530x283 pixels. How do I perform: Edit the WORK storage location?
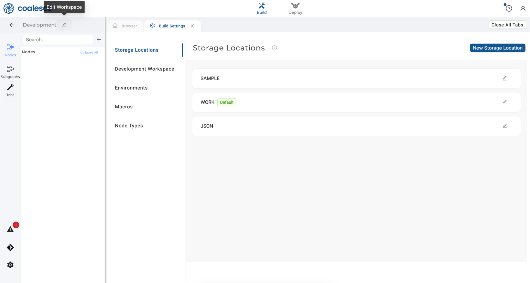coord(505,102)
